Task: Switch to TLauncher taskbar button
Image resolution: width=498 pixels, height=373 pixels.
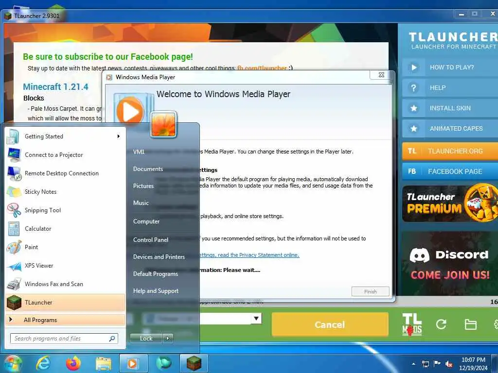Action: pos(194,363)
